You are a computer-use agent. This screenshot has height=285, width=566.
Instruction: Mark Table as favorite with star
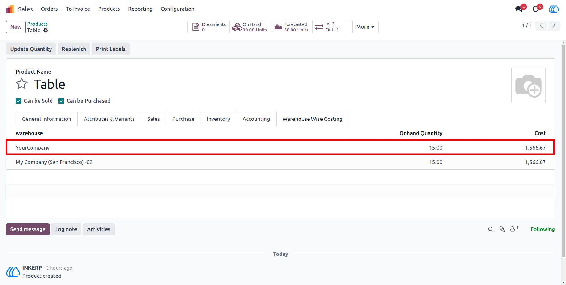[x=22, y=83]
